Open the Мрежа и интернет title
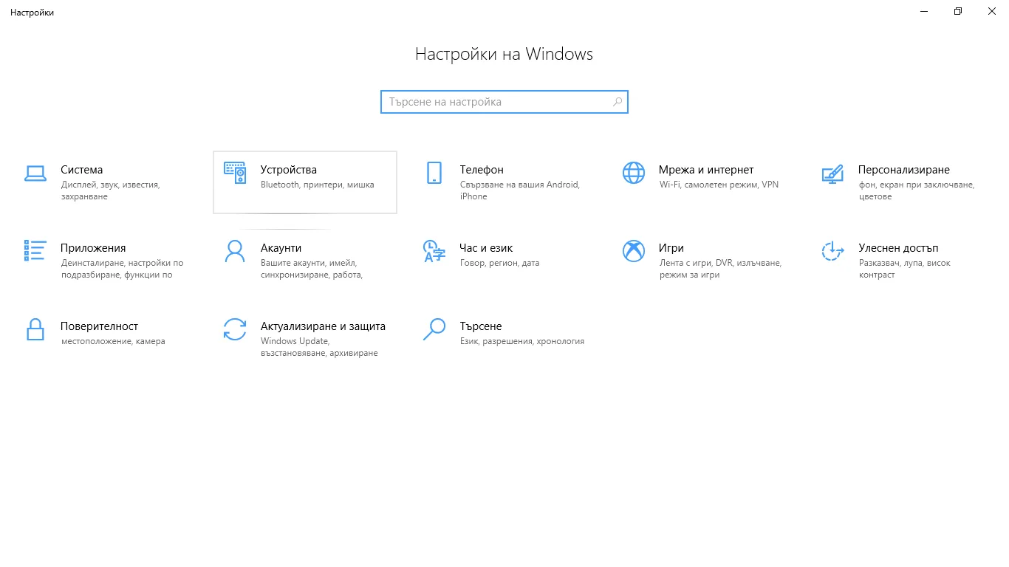This screenshot has width=1009, height=567. click(706, 170)
